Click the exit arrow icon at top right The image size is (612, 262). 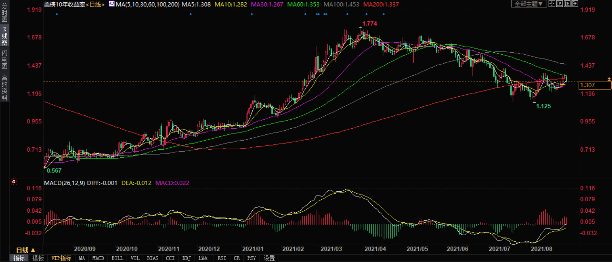pos(575,4)
